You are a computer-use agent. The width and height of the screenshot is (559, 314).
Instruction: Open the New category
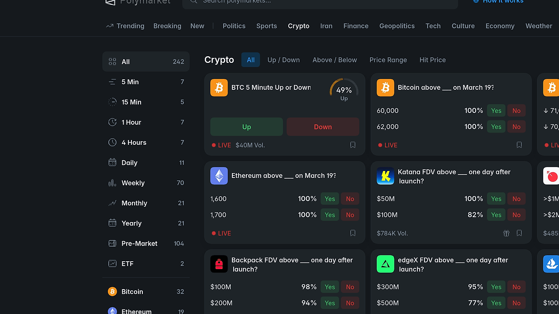(197, 26)
